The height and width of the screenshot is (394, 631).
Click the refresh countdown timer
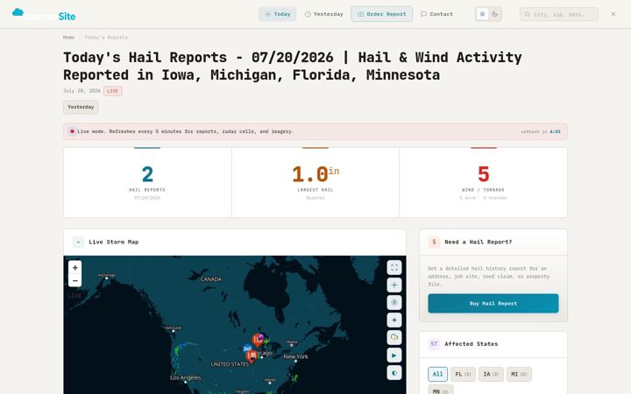pyautogui.click(x=555, y=131)
